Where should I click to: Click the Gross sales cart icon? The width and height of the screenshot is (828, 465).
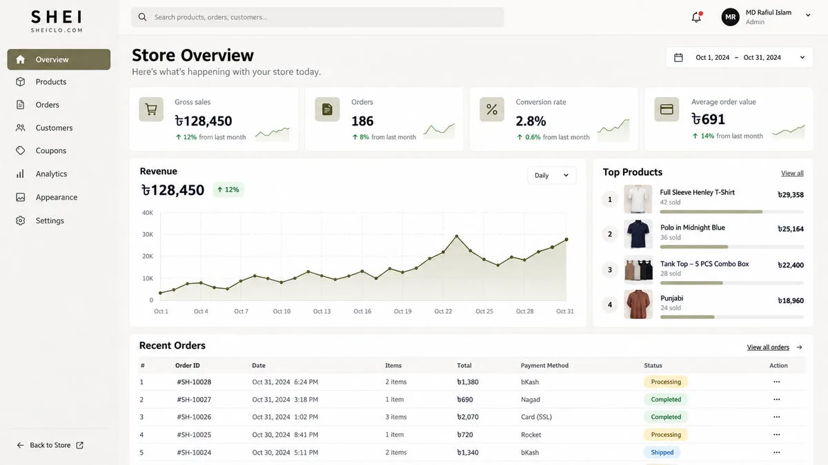tap(151, 110)
